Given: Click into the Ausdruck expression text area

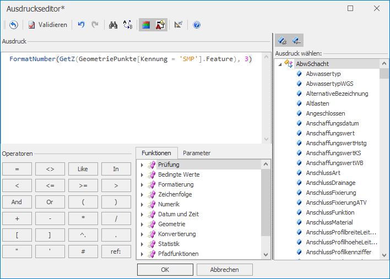Looking at the screenshot, I should [135, 99].
